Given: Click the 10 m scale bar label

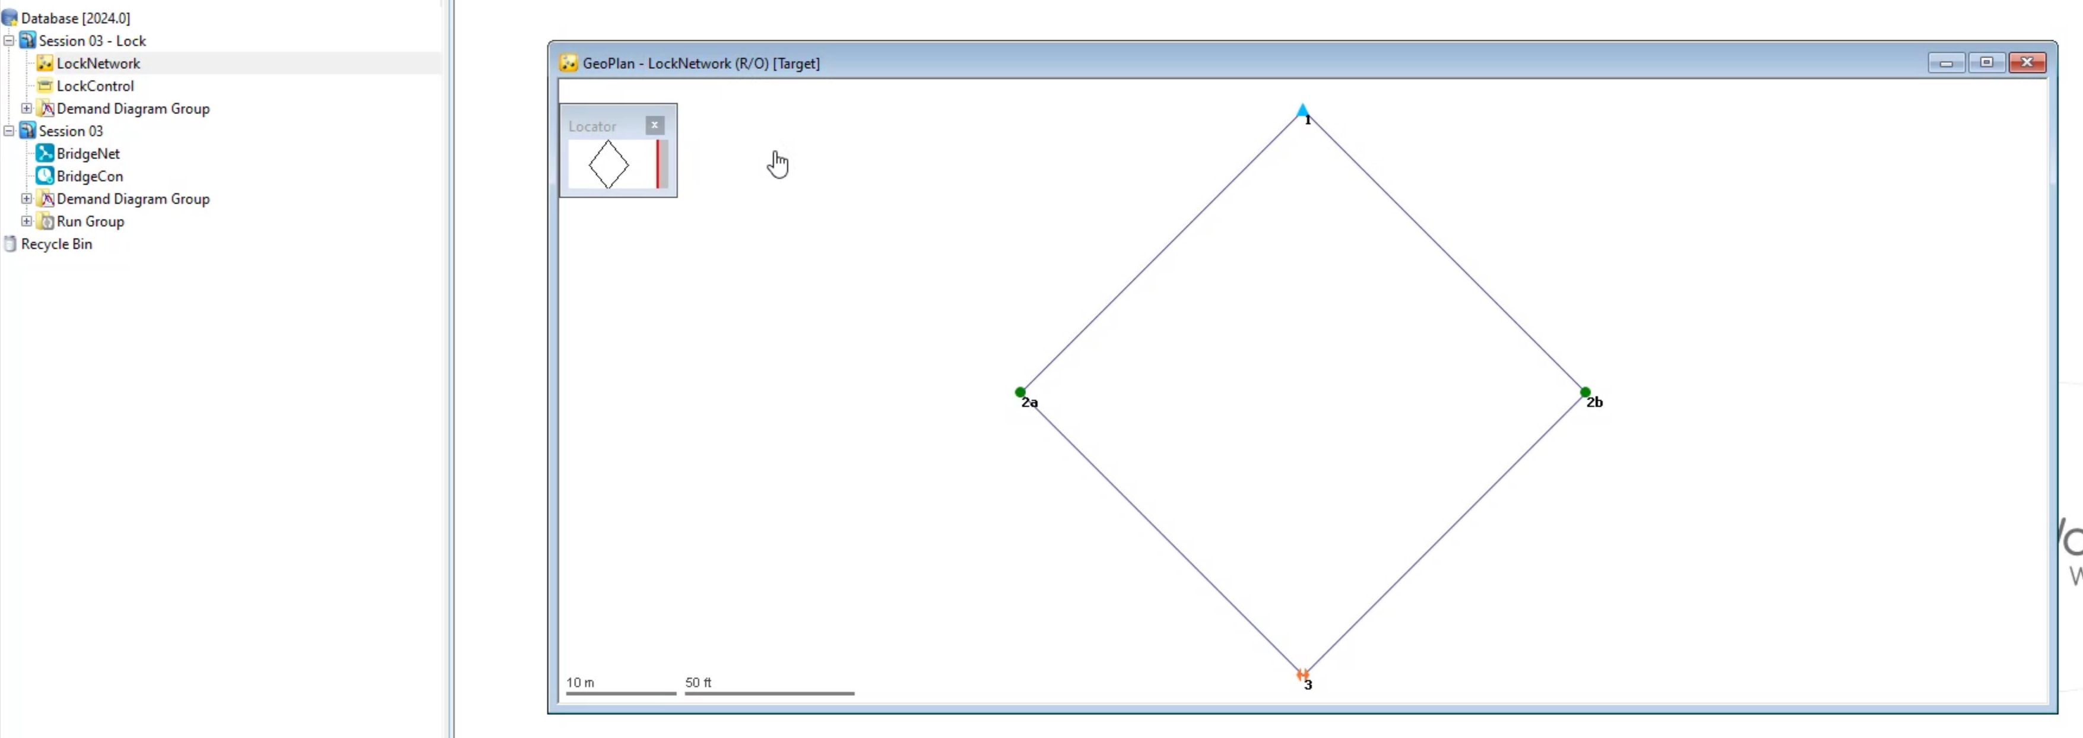Looking at the screenshot, I should click(x=580, y=682).
